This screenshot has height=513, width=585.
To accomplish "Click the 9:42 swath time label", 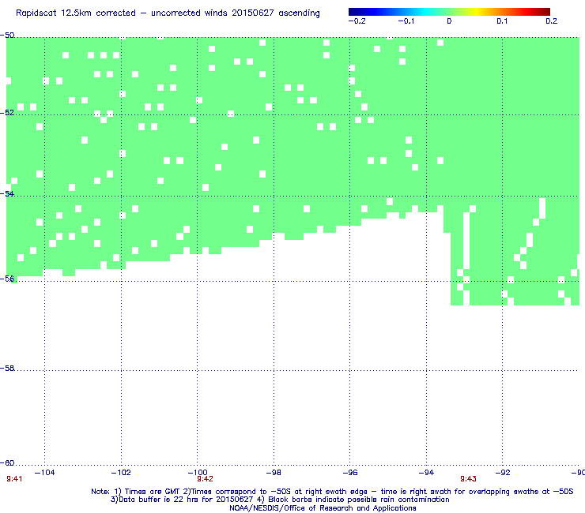I will 206,479.
